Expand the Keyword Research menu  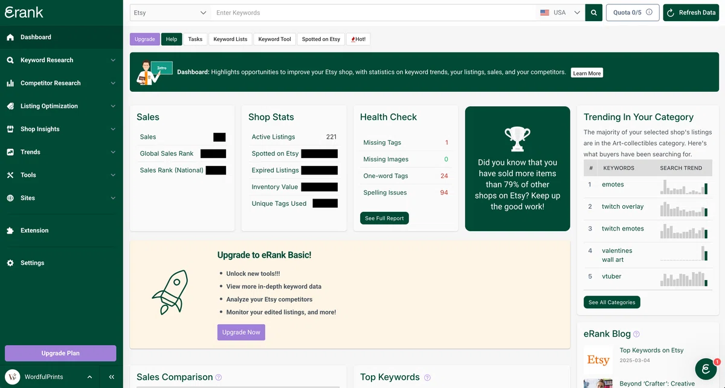(113, 60)
